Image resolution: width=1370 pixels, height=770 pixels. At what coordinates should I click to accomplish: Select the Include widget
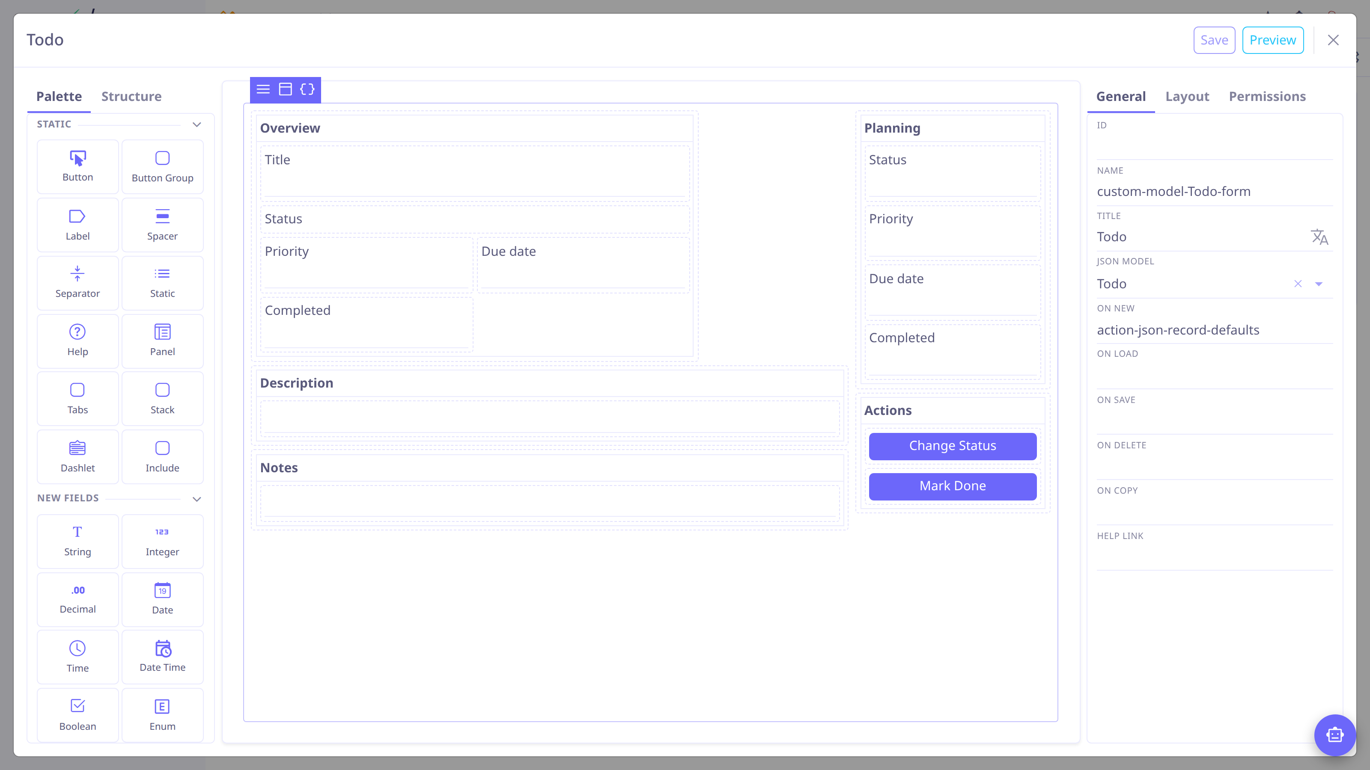click(x=162, y=456)
